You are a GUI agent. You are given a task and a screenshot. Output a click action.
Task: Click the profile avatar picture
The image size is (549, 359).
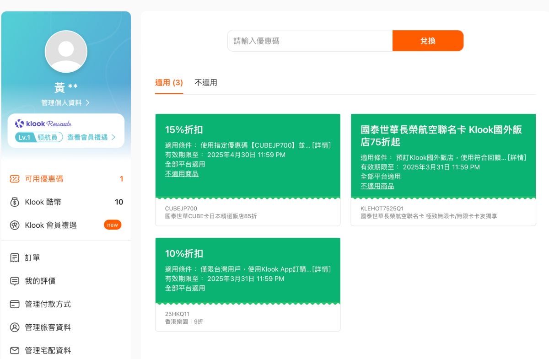pos(66,52)
